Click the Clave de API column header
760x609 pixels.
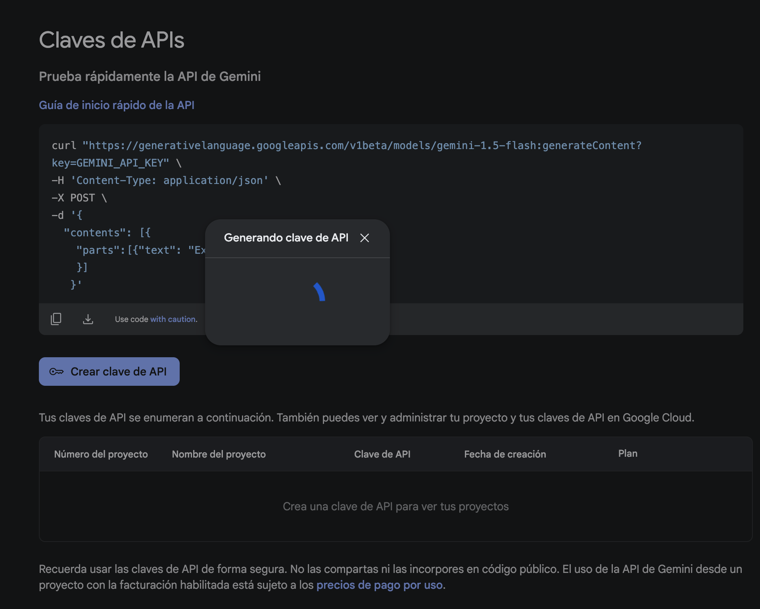pos(382,454)
